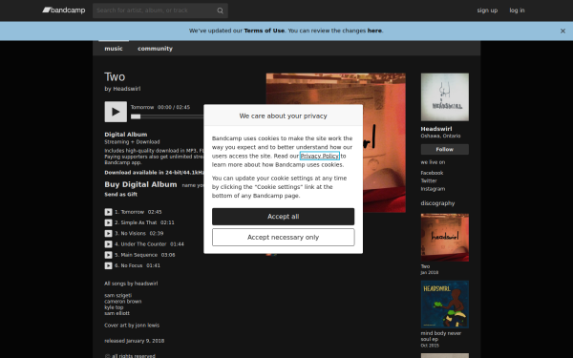Open the log in link
This screenshot has width=573, height=358.
(x=517, y=11)
